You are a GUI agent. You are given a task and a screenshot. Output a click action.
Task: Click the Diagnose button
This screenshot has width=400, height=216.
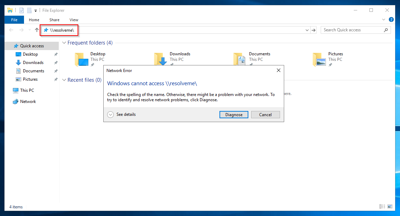[x=234, y=115]
